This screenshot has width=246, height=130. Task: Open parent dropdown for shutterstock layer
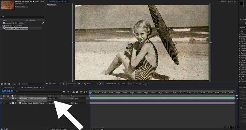[80, 103]
